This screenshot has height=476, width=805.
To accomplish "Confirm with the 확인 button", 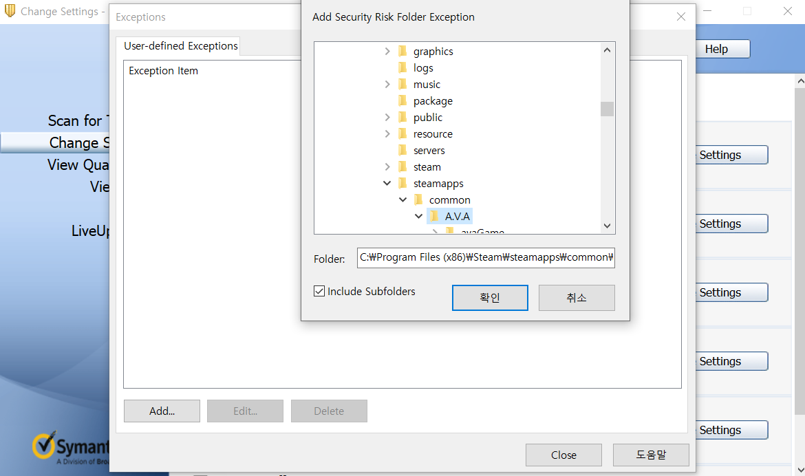I will (490, 298).
